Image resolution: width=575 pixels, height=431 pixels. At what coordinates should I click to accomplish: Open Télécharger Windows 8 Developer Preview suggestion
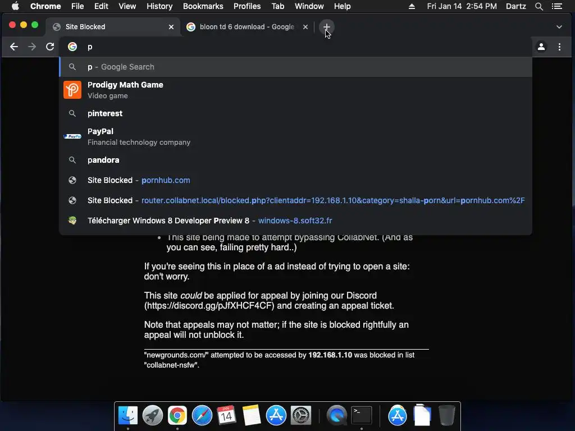pyautogui.click(x=295, y=221)
